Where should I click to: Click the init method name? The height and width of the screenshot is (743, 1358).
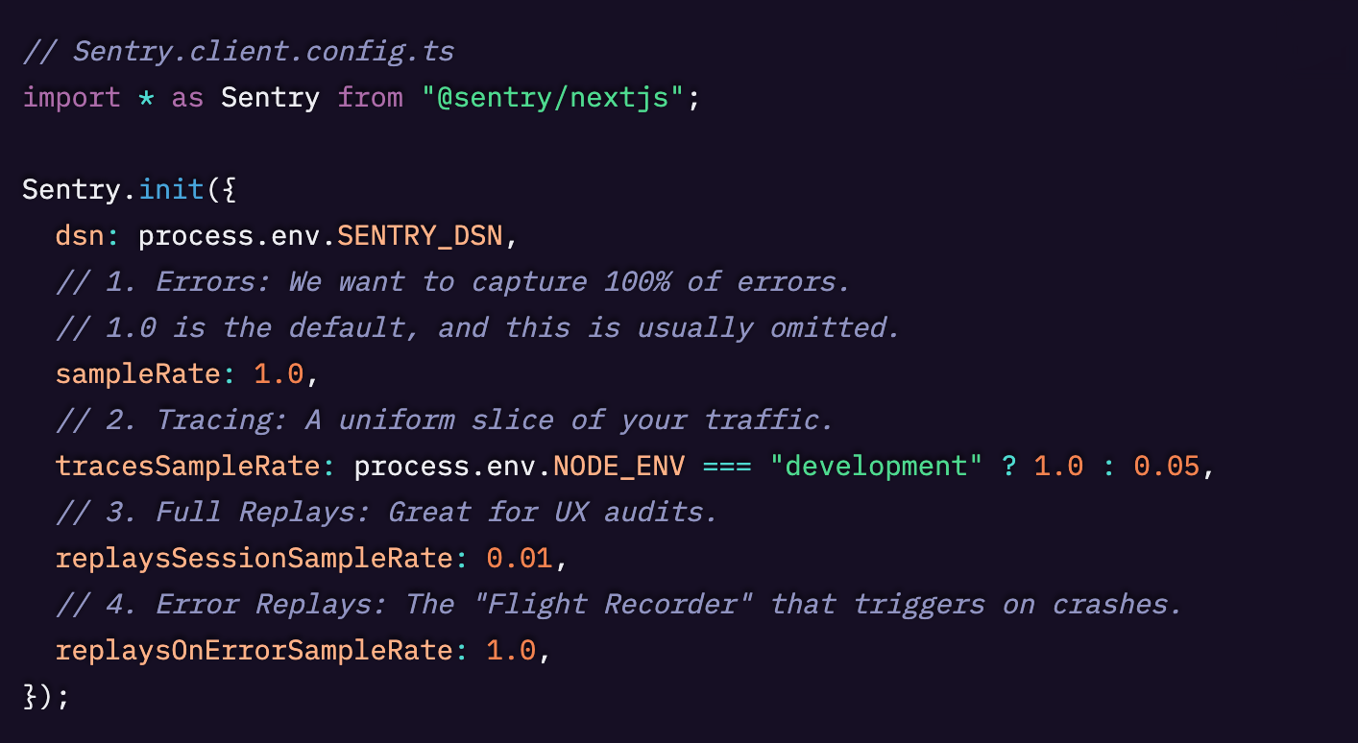pyautogui.click(x=172, y=190)
